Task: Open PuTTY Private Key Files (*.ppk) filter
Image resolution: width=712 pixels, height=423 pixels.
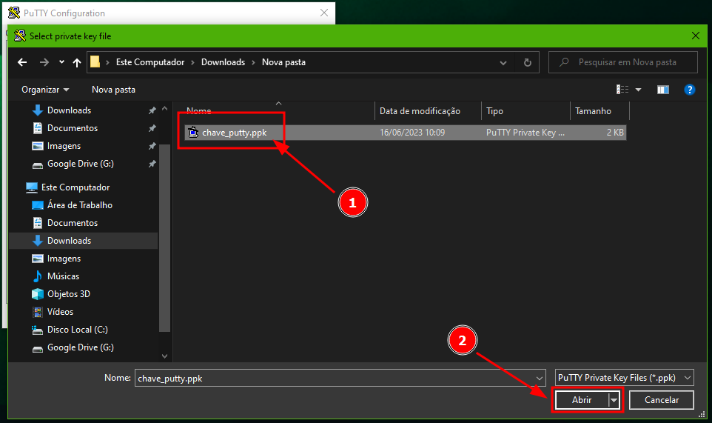Action: pyautogui.click(x=625, y=378)
